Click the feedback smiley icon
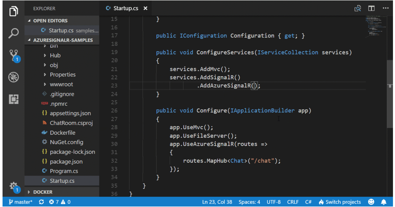This screenshot has height=207, width=395. pos(371,202)
